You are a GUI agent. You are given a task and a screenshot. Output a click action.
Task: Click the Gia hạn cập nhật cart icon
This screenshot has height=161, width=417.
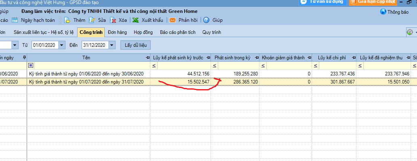point(353,2)
